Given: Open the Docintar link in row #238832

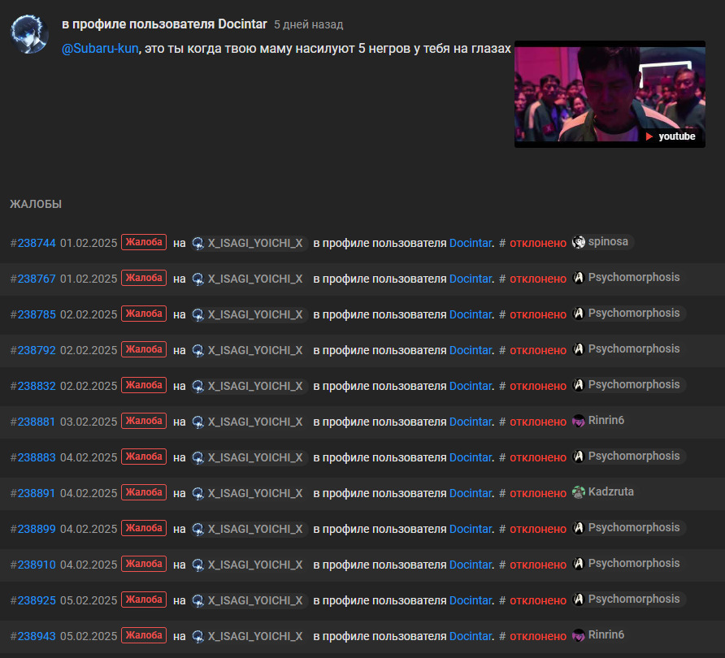Looking at the screenshot, I should 470,386.
